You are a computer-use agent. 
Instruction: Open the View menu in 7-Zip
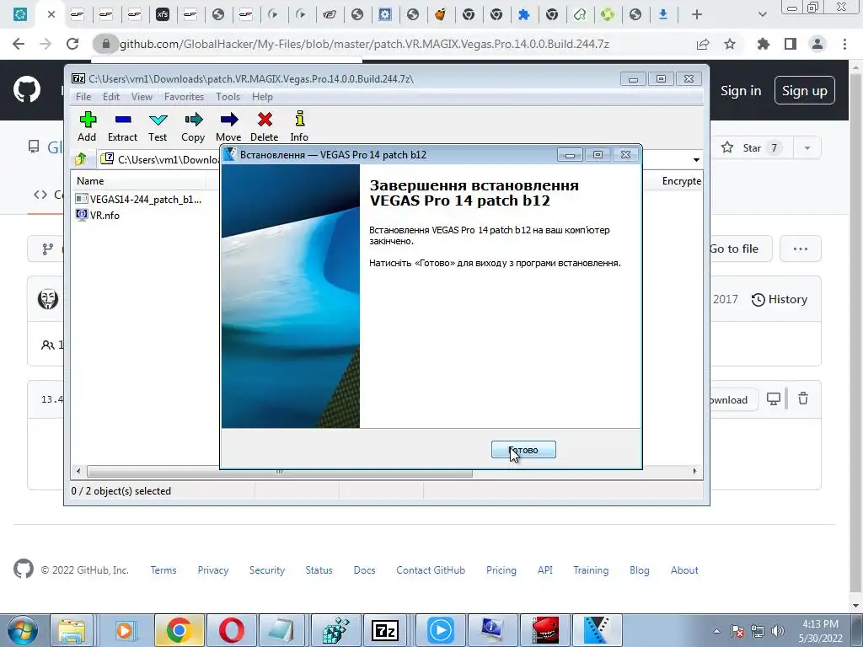(x=142, y=97)
